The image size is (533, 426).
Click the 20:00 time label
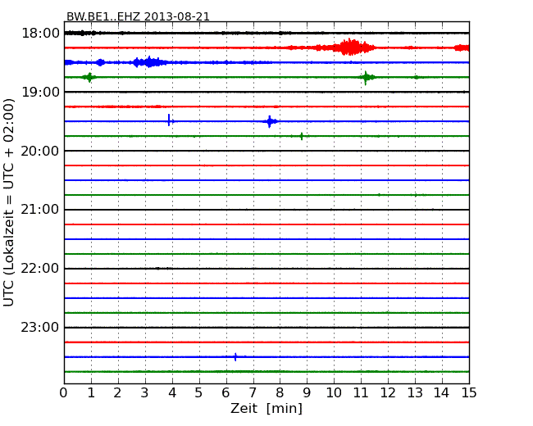point(40,151)
